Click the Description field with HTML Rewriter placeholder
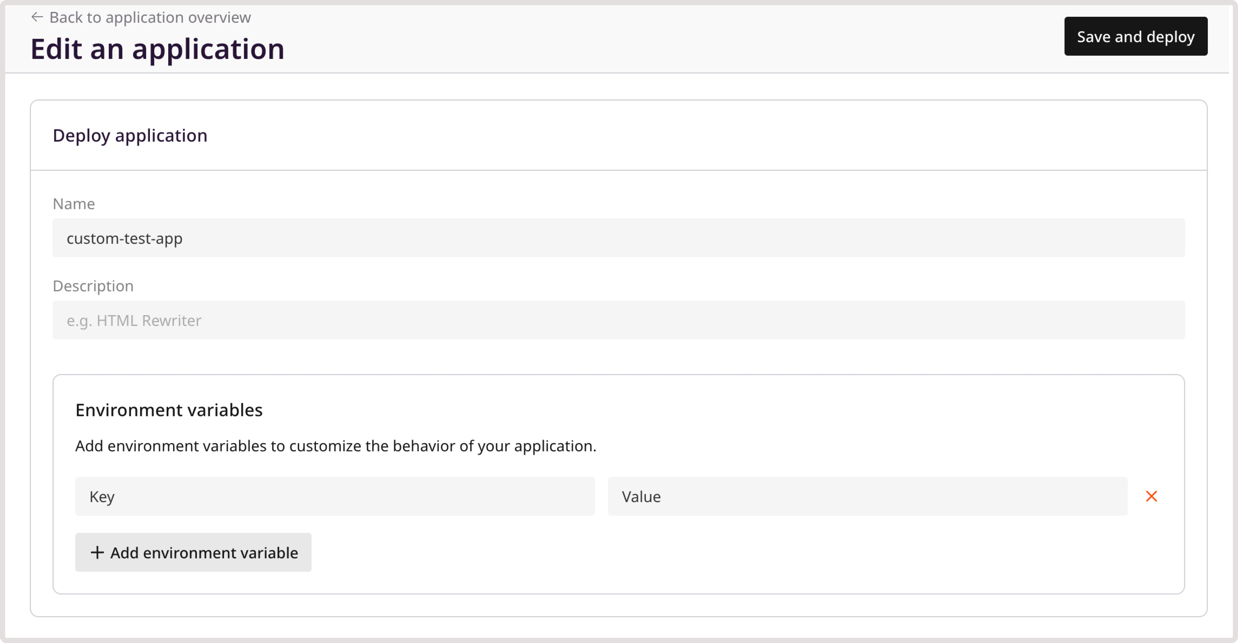 tap(618, 320)
